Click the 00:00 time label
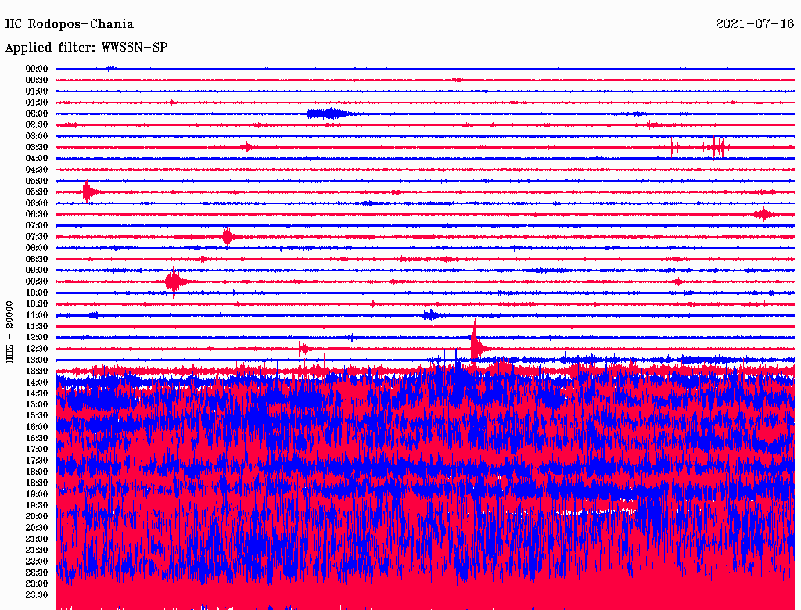This screenshot has width=801, height=610. [37, 69]
